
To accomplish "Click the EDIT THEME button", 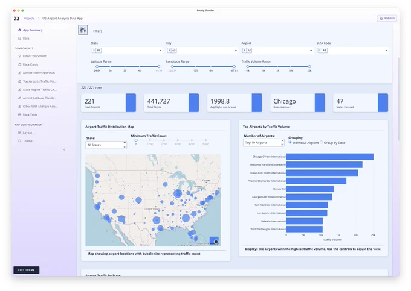I will [x=27, y=270].
